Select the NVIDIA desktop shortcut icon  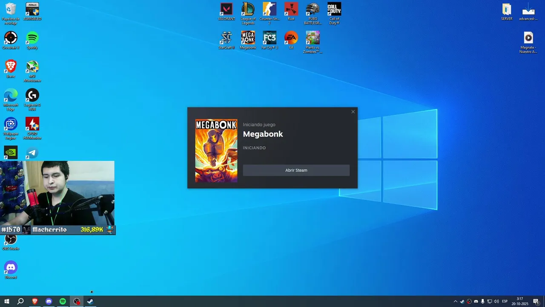(11, 153)
